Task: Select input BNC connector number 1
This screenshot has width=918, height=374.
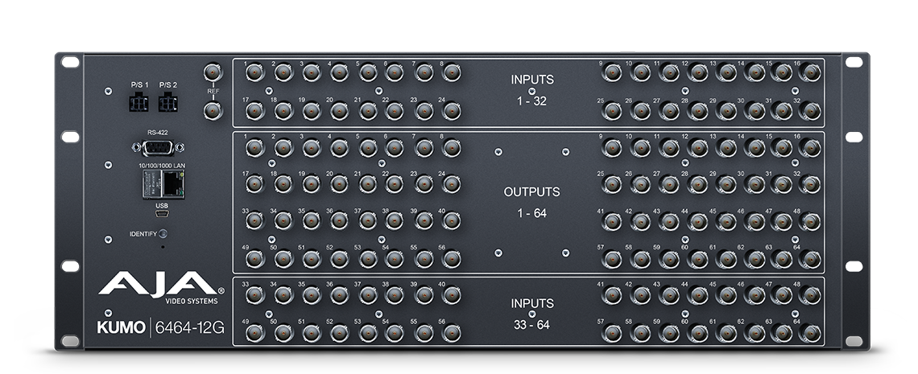Action: coord(254,73)
